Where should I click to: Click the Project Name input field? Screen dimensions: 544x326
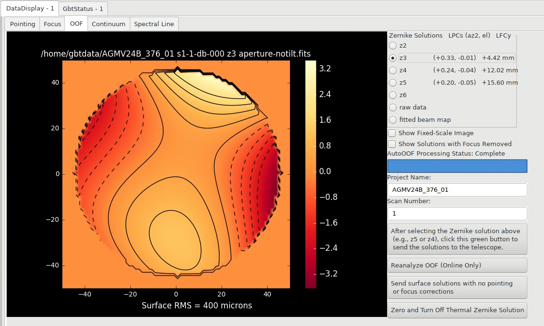click(x=457, y=189)
